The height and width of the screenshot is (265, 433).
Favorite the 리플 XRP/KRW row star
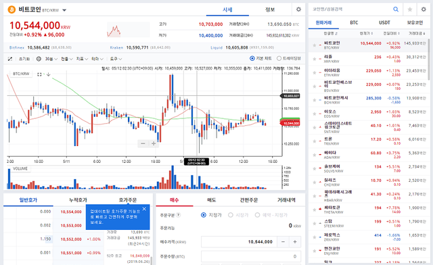pyautogui.click(x=314, y=59)
